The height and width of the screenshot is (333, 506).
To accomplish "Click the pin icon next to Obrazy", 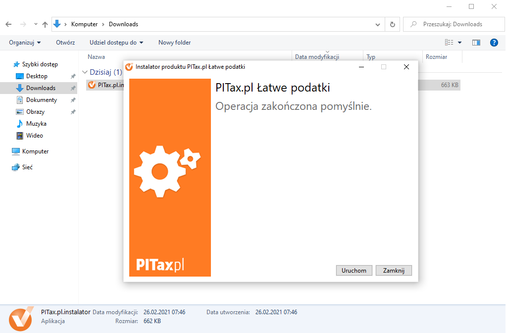I will coord(73,112).
